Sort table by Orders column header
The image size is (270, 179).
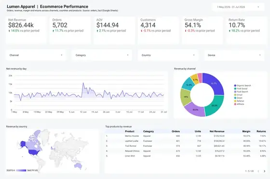coord(175,131)
